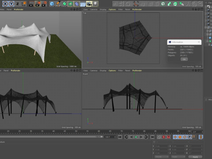The width and height of the screenshot is (212, 159).
Task: Toggle the Z axis lock
Action: click(x=18, y=4)
